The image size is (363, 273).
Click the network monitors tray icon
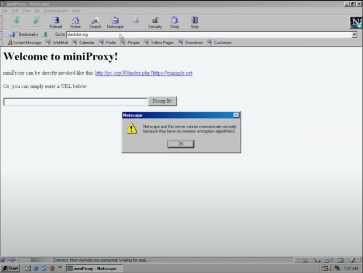(337, 268)
